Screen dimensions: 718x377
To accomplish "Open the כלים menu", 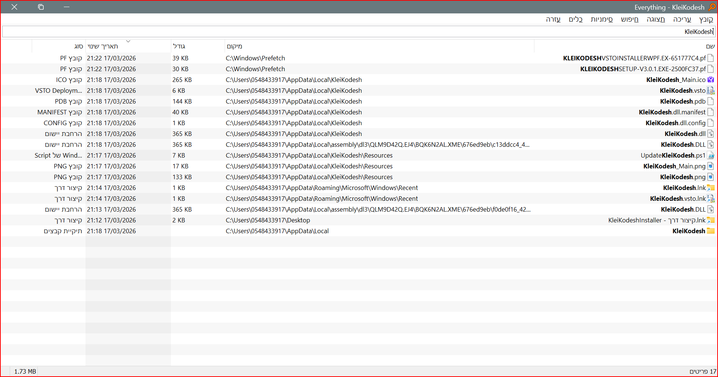I will (576, 19).
